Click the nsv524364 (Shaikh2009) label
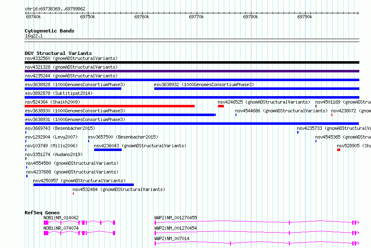The image size is (371, 248). coord(53,102)
